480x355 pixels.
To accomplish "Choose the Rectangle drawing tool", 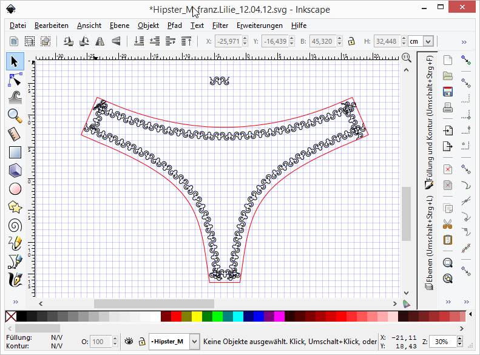I will (x=15, y=152).
